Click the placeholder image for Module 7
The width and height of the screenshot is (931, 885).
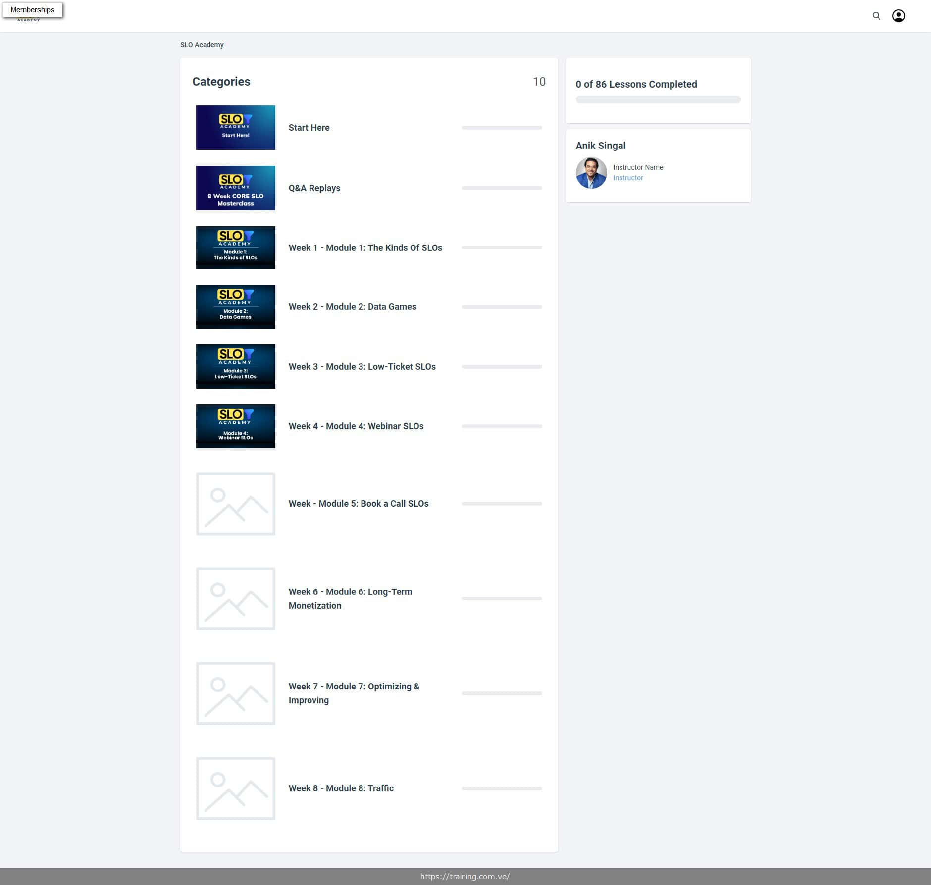[x=235, y=693]
